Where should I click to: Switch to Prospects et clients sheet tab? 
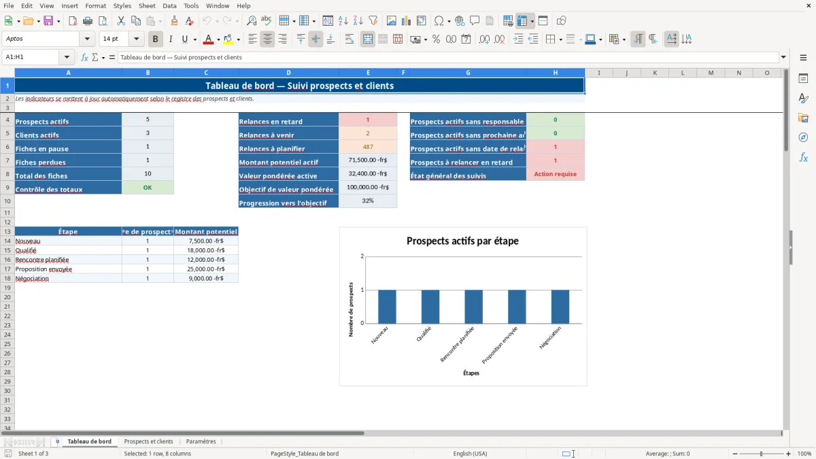148,441
